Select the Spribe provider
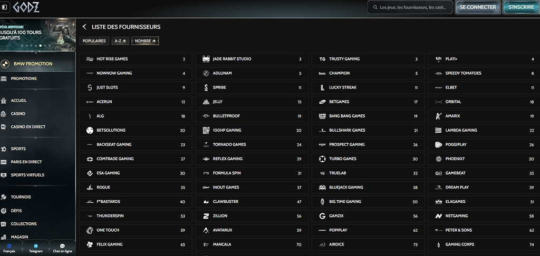Viewport: 540px width, 256px height. 252,88
